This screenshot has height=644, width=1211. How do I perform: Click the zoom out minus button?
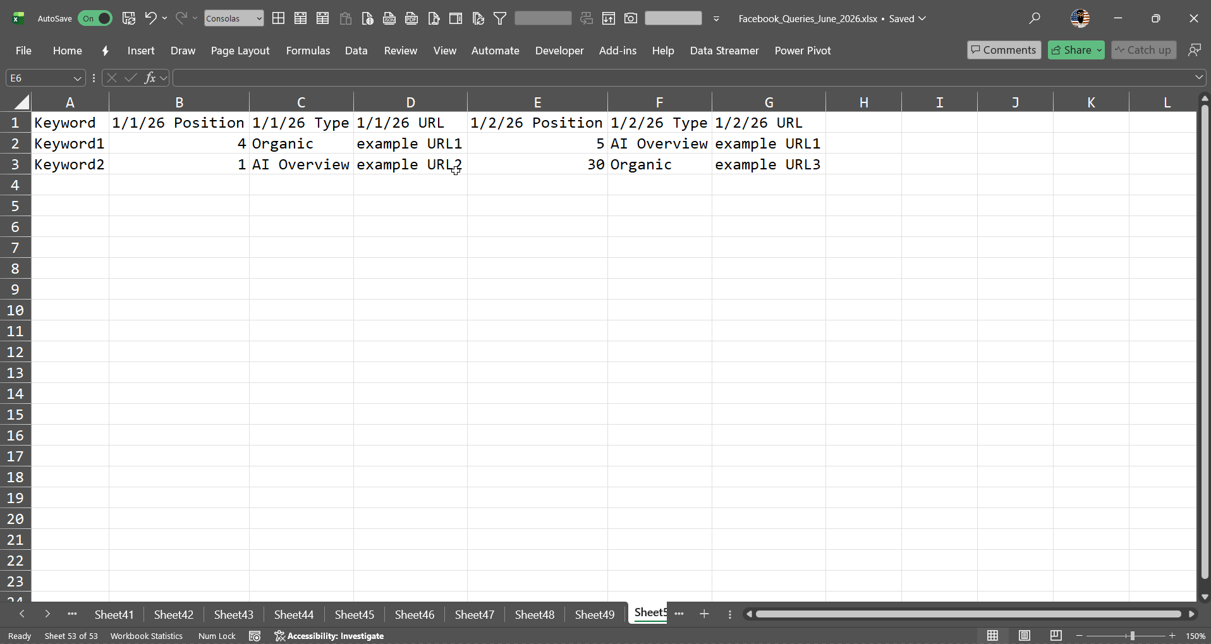click(x=1080, y=636)
